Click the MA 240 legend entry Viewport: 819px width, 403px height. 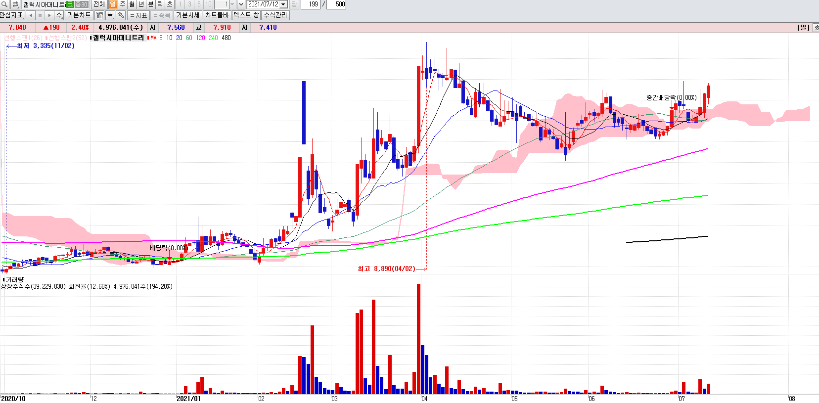click(x=213, y=38)
